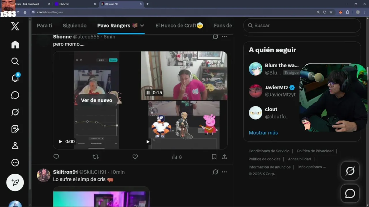Open Explore search icon in sidebar
369x207 pixels.
click(15, 61)
